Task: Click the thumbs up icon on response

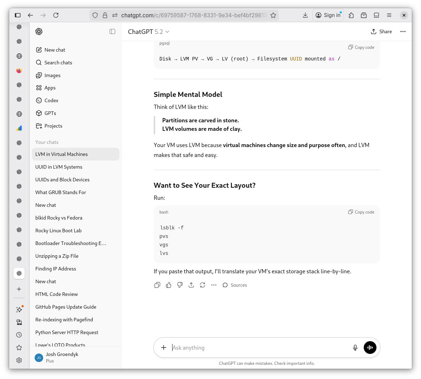Action: tap(169, 285)
